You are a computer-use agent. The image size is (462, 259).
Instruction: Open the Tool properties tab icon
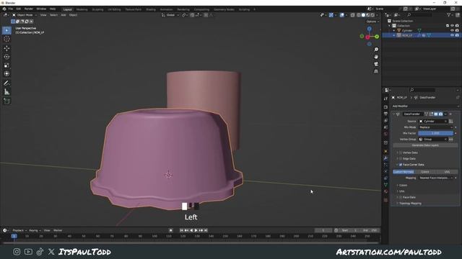pos(385,99)
